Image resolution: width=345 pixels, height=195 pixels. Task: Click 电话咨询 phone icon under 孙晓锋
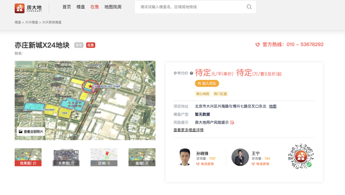tap(198, 164)
